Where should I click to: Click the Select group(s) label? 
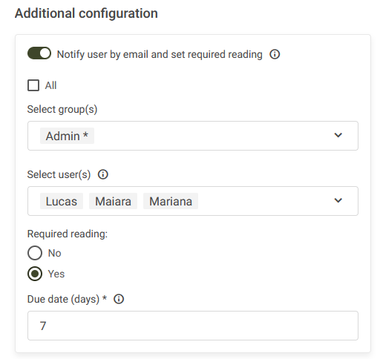click(62, 109)
